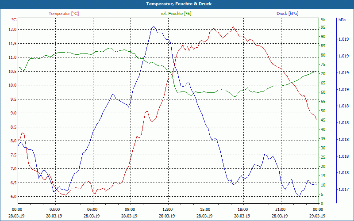The image size is (354, 221).
Task: Click the 8,0 temperature axis value
Action: 14,141
